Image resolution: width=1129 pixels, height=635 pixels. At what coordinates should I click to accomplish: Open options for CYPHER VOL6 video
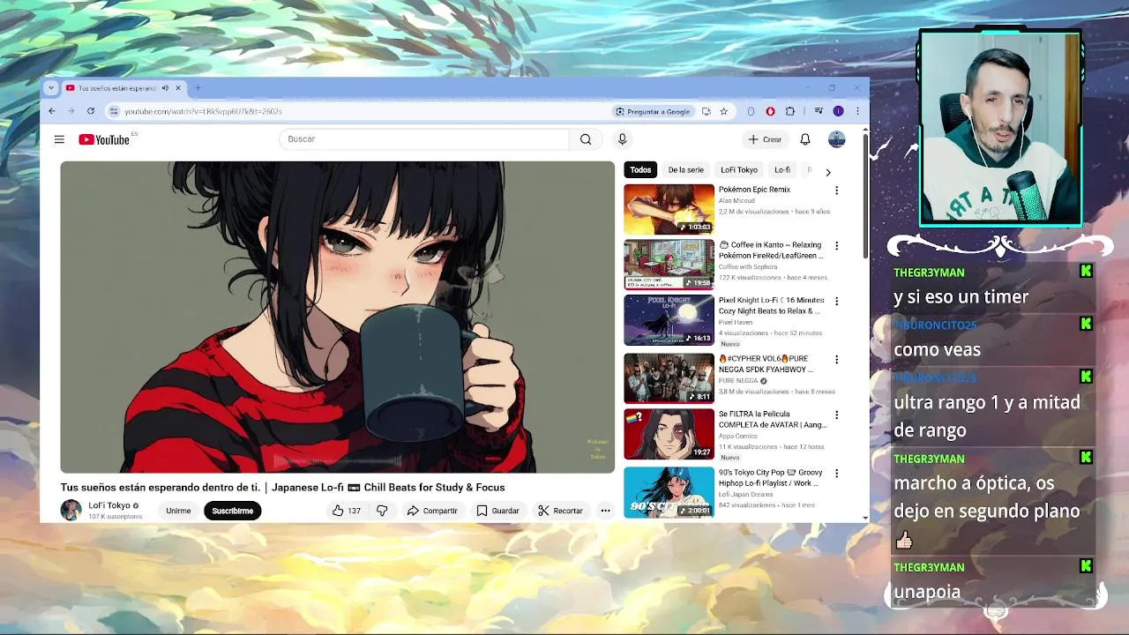click(x=836, y=359)
